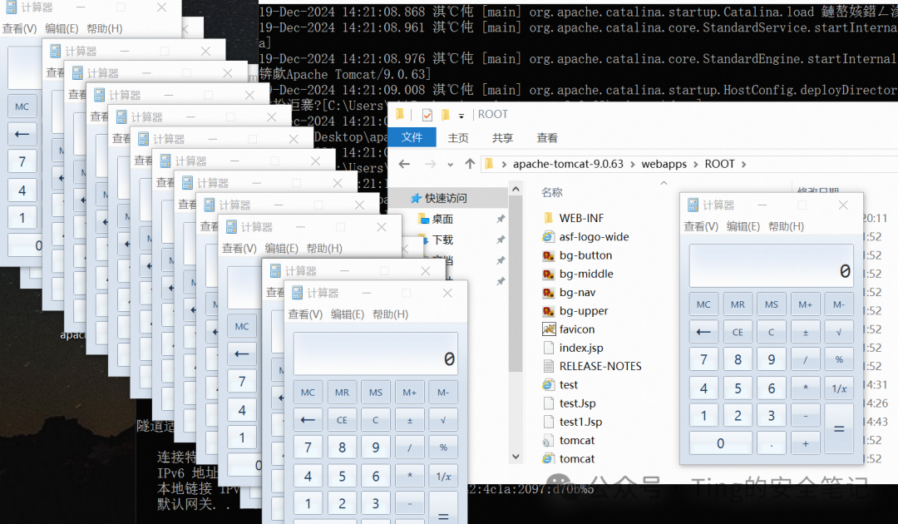Screen dimensions: 898x524
Task: Open 帮助(H) menu in calculator over Explorer
Action: pos(787,226)
